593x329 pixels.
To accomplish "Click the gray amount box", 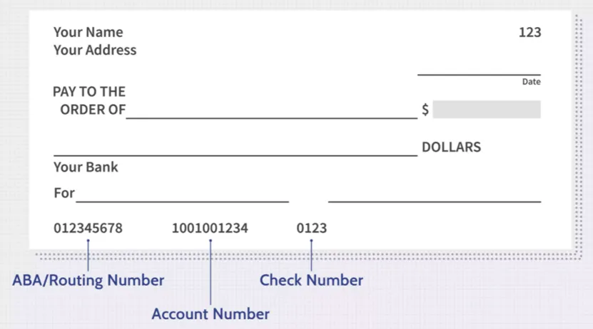I will pyautogui.click(x=486, y=110).
